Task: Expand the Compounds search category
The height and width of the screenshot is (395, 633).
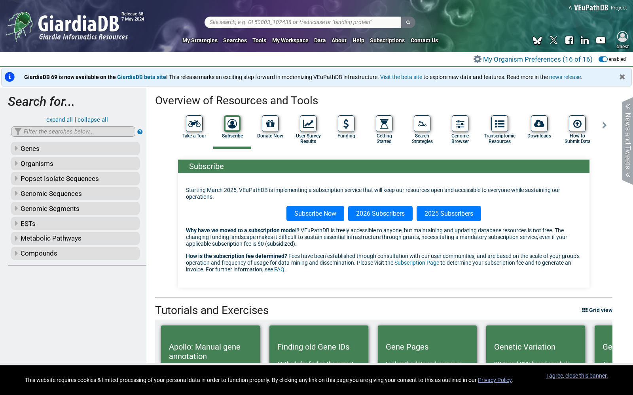Action: [75, 253]
